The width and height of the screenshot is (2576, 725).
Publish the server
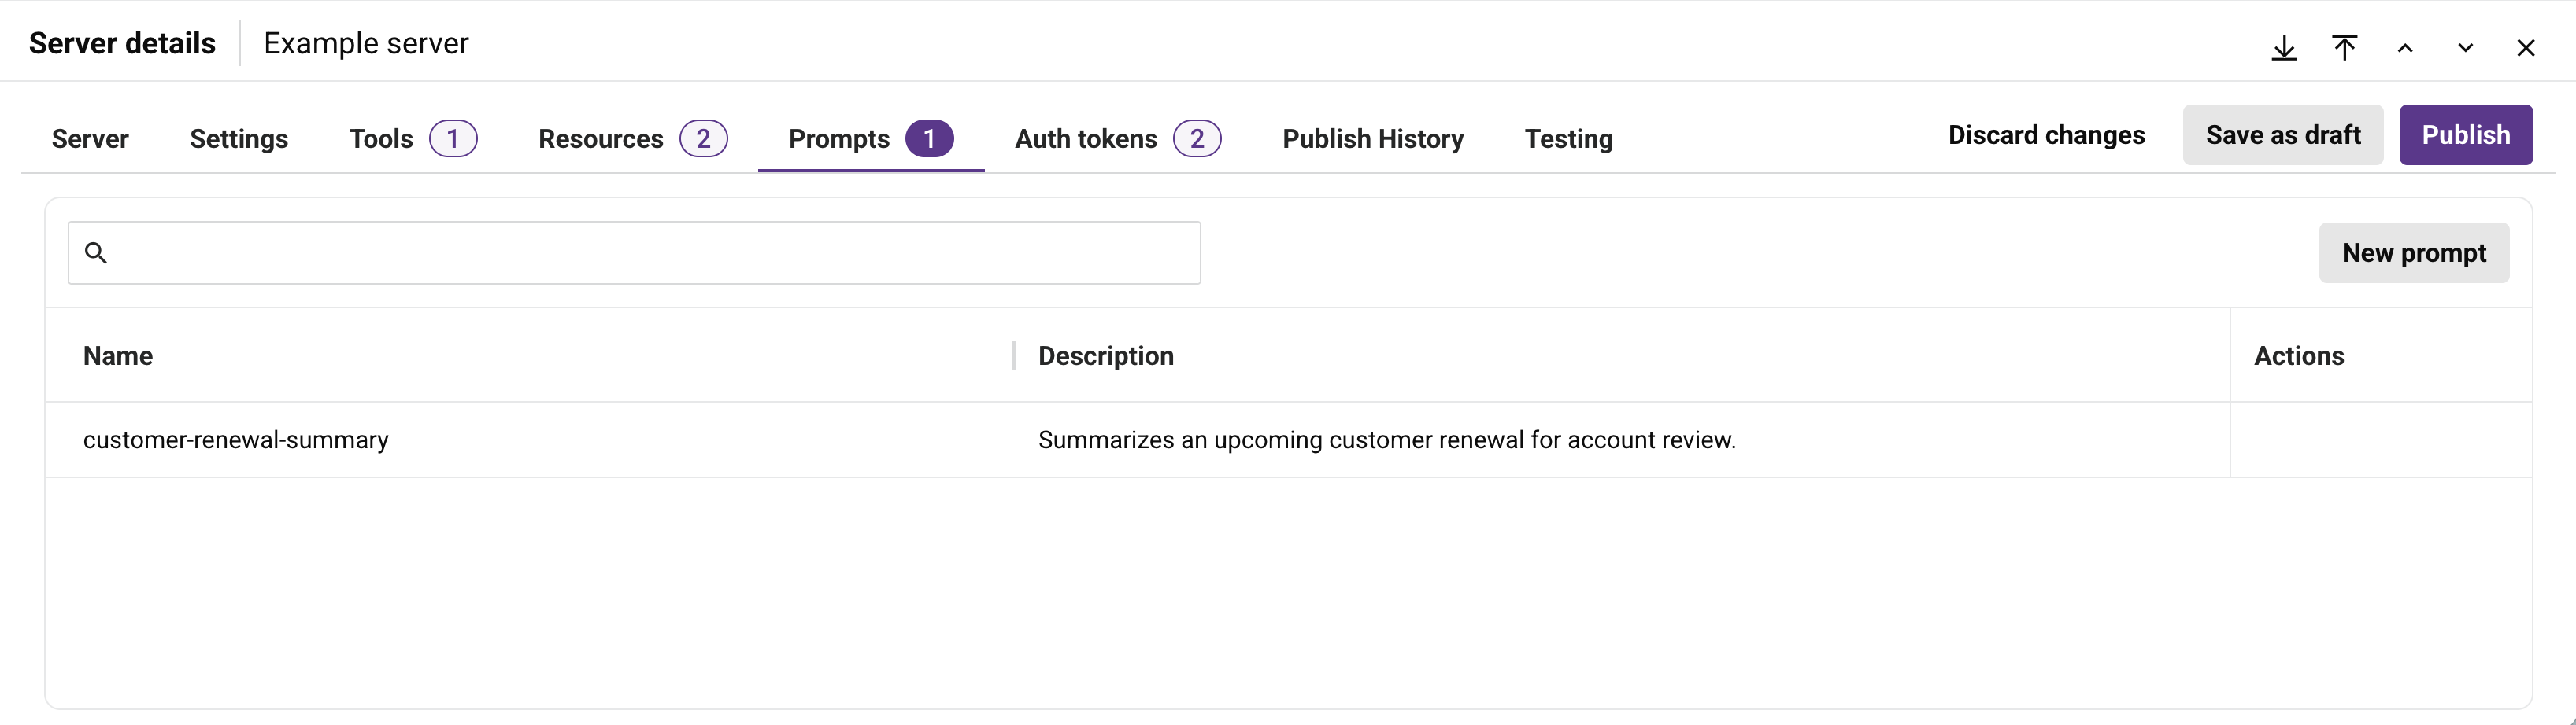(2465, 134)
